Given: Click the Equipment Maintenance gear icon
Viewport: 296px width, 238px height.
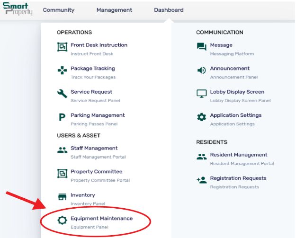Looking at the screenshot, I should [x=62, y=220].
